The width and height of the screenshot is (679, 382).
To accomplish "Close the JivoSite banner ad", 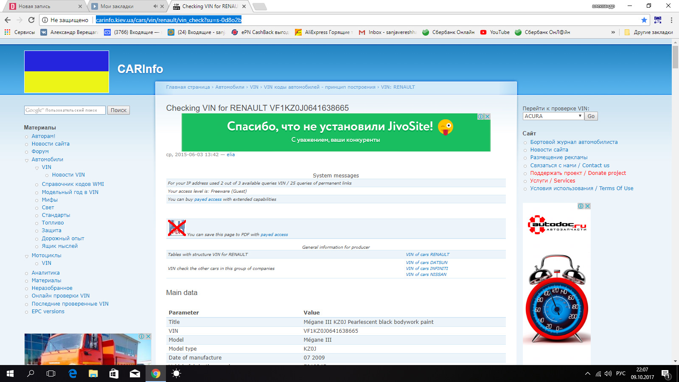I will pos(488,117).
